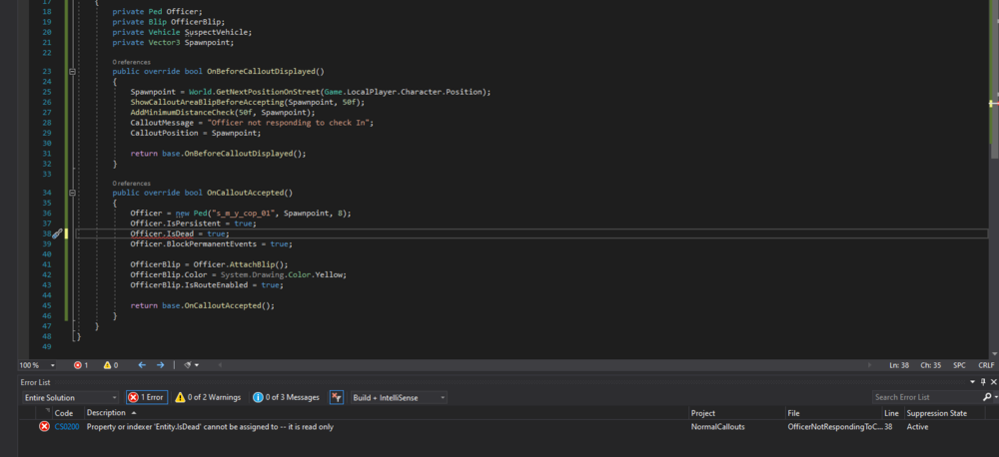Toggle the 0 of 3 Messages filter
The image size is (999, 457).
pos(286,397)
